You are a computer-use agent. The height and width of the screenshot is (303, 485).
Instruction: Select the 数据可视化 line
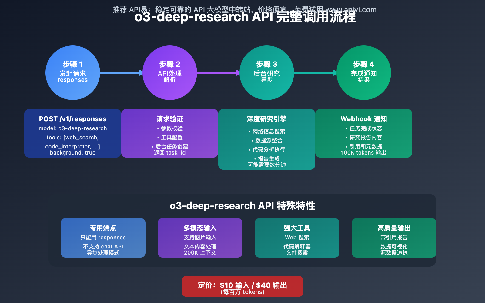(x=394, y=247)
